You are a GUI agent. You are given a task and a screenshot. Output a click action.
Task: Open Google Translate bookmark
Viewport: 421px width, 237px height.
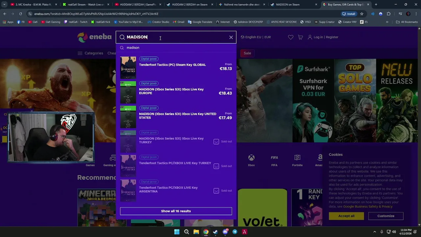tap(200, 22)
